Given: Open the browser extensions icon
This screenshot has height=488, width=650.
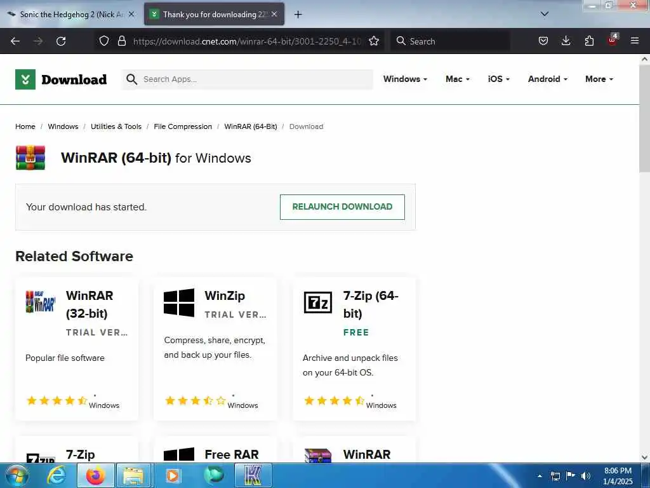Looking at the screenshot, I should (x=589, y=41).
